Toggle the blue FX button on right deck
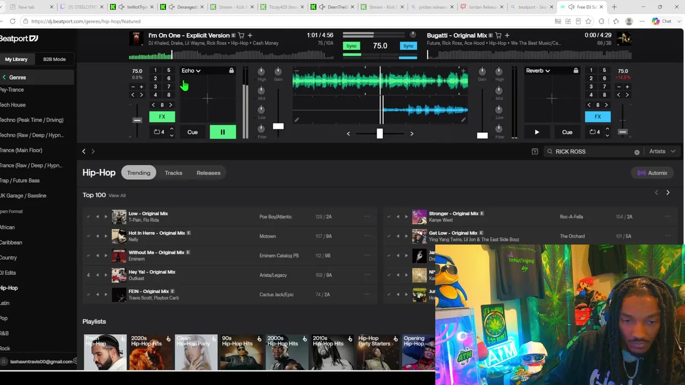 598,117
